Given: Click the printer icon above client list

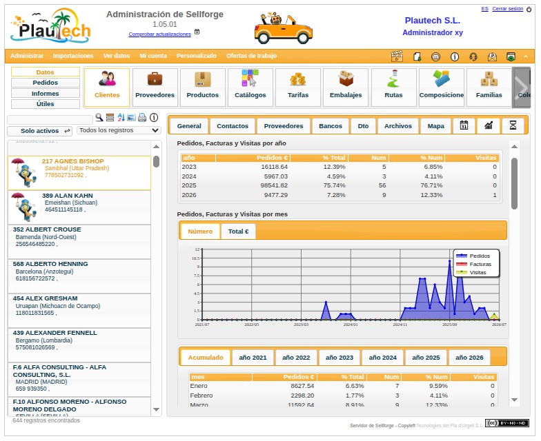Looking at the screenshot, I should pyautogui.click(x=142, y=117).
